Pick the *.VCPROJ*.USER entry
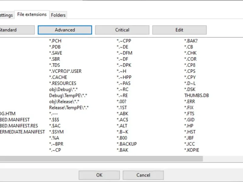This screenshot has width=243, height=182. [65, 71]
